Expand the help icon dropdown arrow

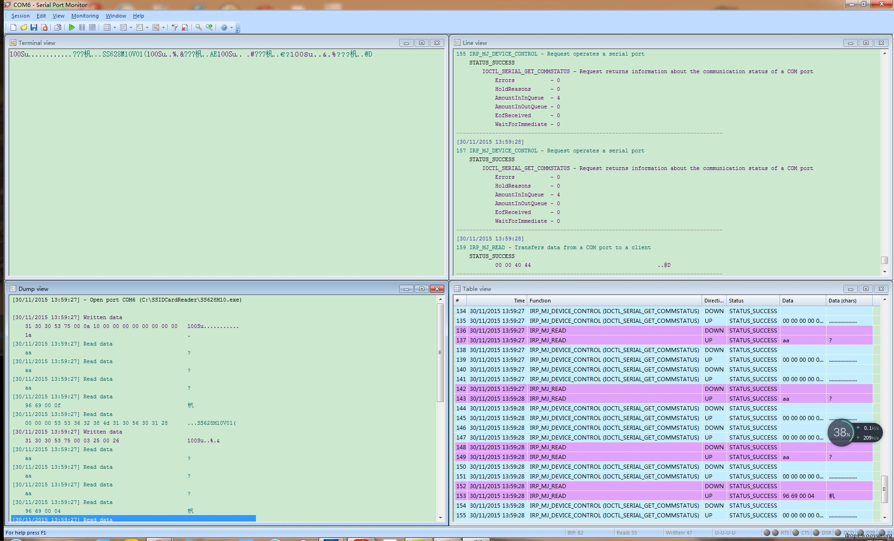231,28
